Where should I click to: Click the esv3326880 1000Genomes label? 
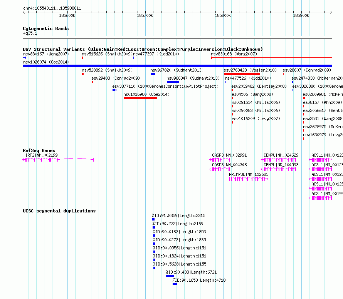pyautogui.click(x=318, y=86)
